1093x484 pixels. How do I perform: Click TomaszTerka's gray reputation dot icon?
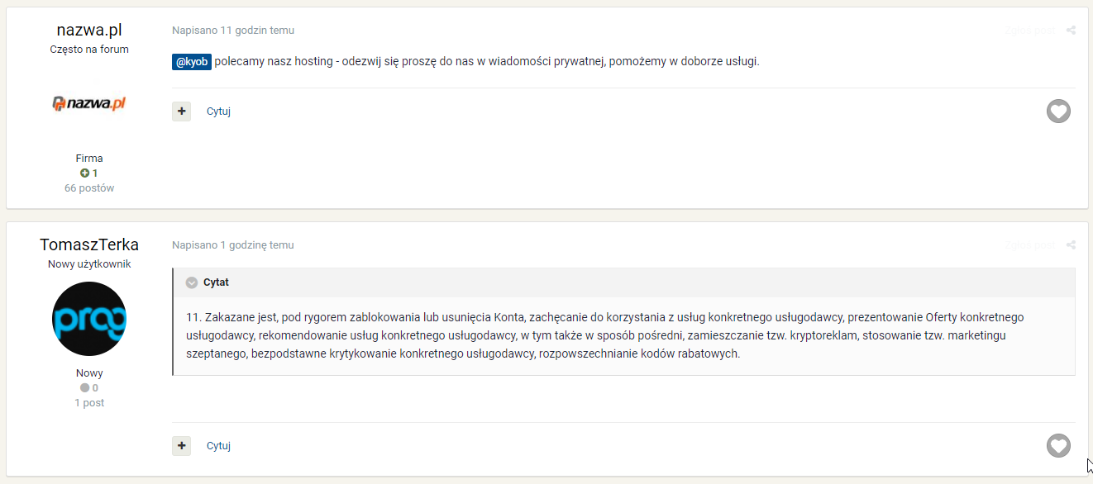[84, 388]
